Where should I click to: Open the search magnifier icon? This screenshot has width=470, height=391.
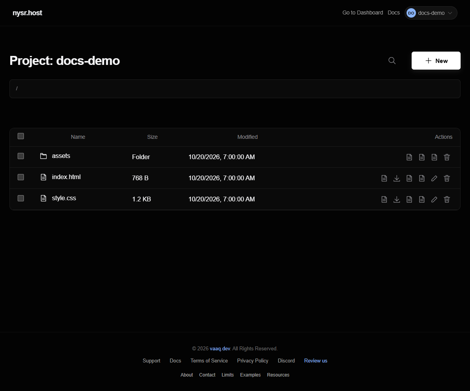392,61
